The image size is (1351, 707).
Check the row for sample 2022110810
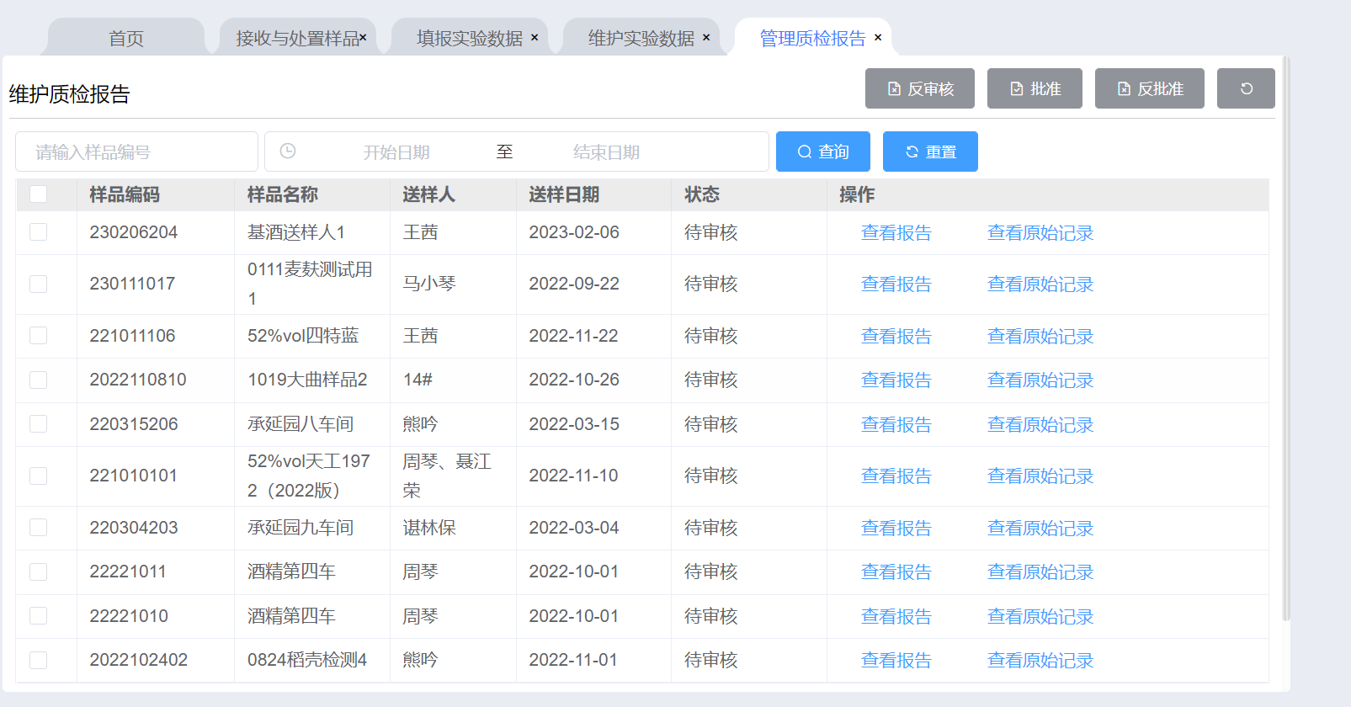[38, 380]
